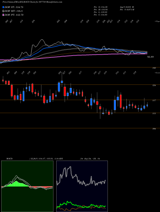Click the white DOW MT legend swatch
This screenshot has height=212, width=160.
pos(3,11)
